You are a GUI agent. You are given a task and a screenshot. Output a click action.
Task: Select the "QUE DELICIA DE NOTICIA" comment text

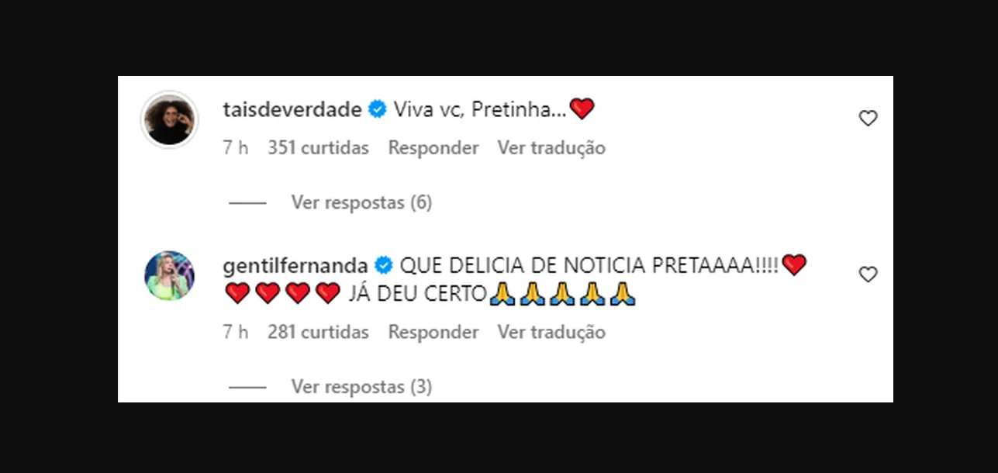[x=523, y=266]
